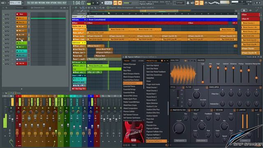This screenshot has width=263, height=148.
Task: Click the Macros panel corner icon
Action: [261, 60]
